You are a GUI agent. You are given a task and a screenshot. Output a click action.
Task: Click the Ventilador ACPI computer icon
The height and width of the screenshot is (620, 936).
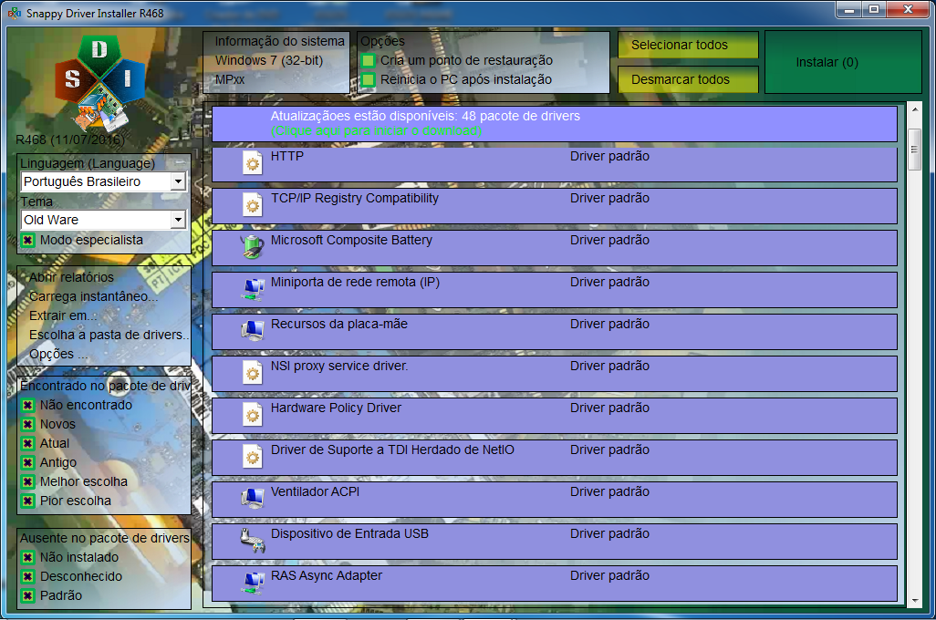[253, 498]
